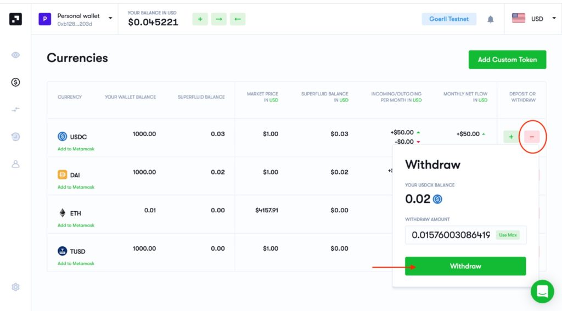Click Add to Metamask under TUSD
The height and width of the screenshot is (311, 562).
click(76, 263)
